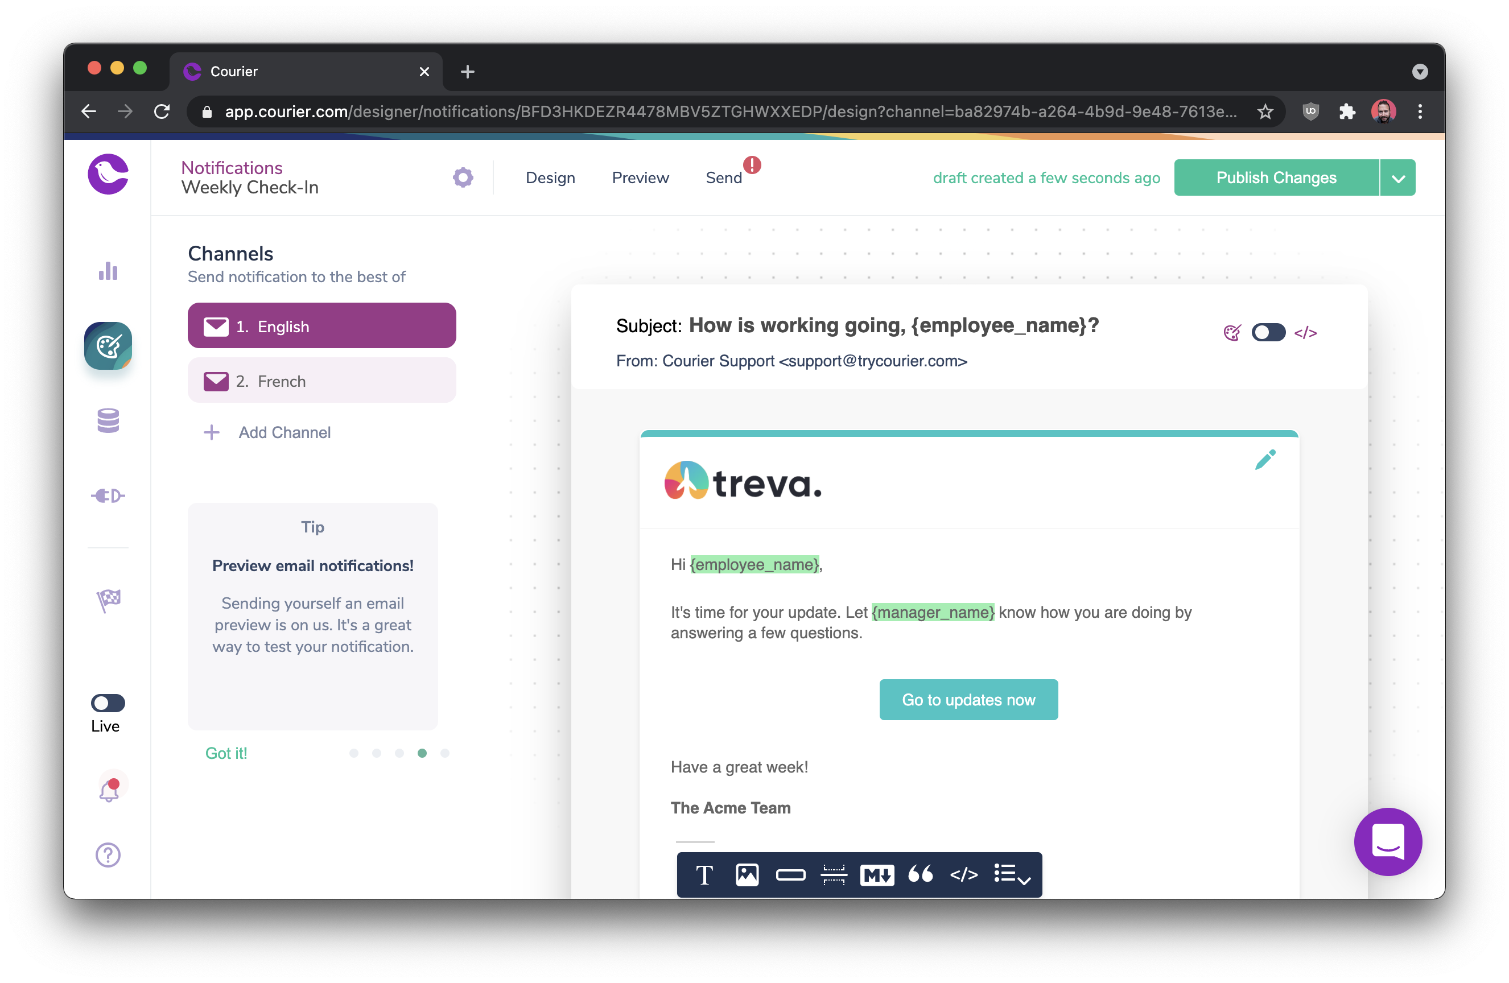Select the last tip pagination dot
The width and height of the screenshot is (1509, 983).
point(444,753)
